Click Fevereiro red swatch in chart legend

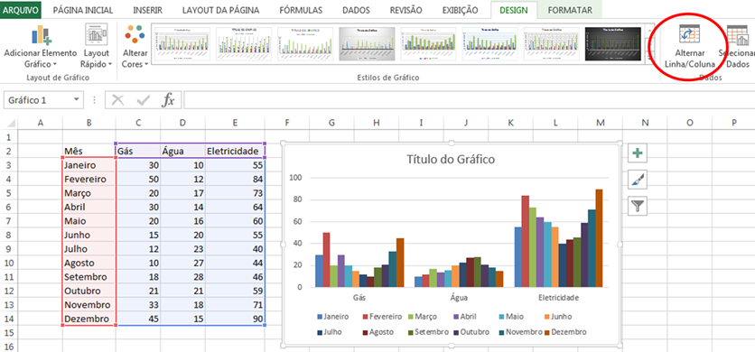coord(365,317)
